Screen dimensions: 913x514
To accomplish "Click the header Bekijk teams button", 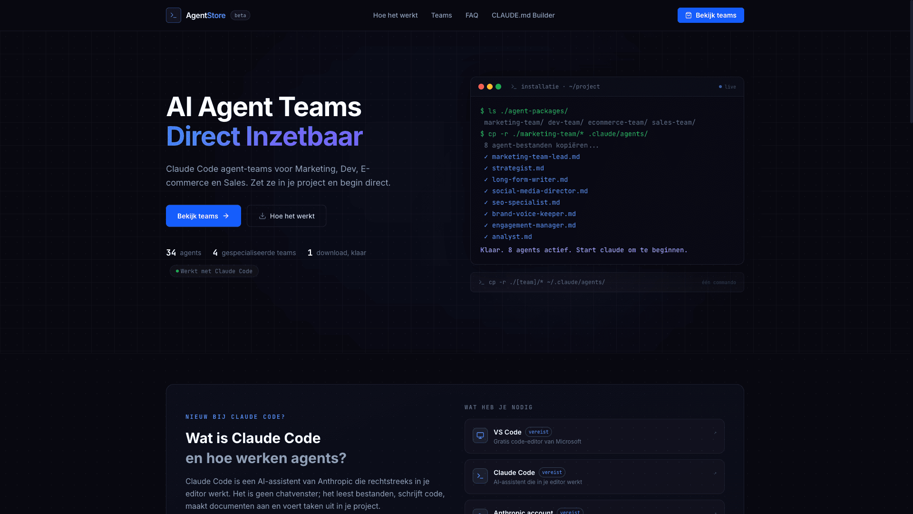I will tap(710, 15).
